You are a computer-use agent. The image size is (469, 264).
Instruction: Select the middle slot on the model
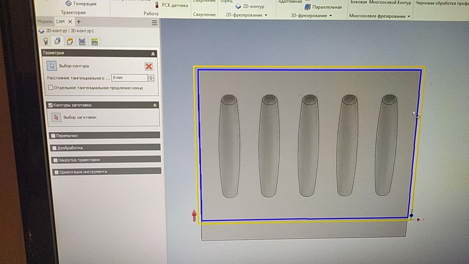point(308,146)
